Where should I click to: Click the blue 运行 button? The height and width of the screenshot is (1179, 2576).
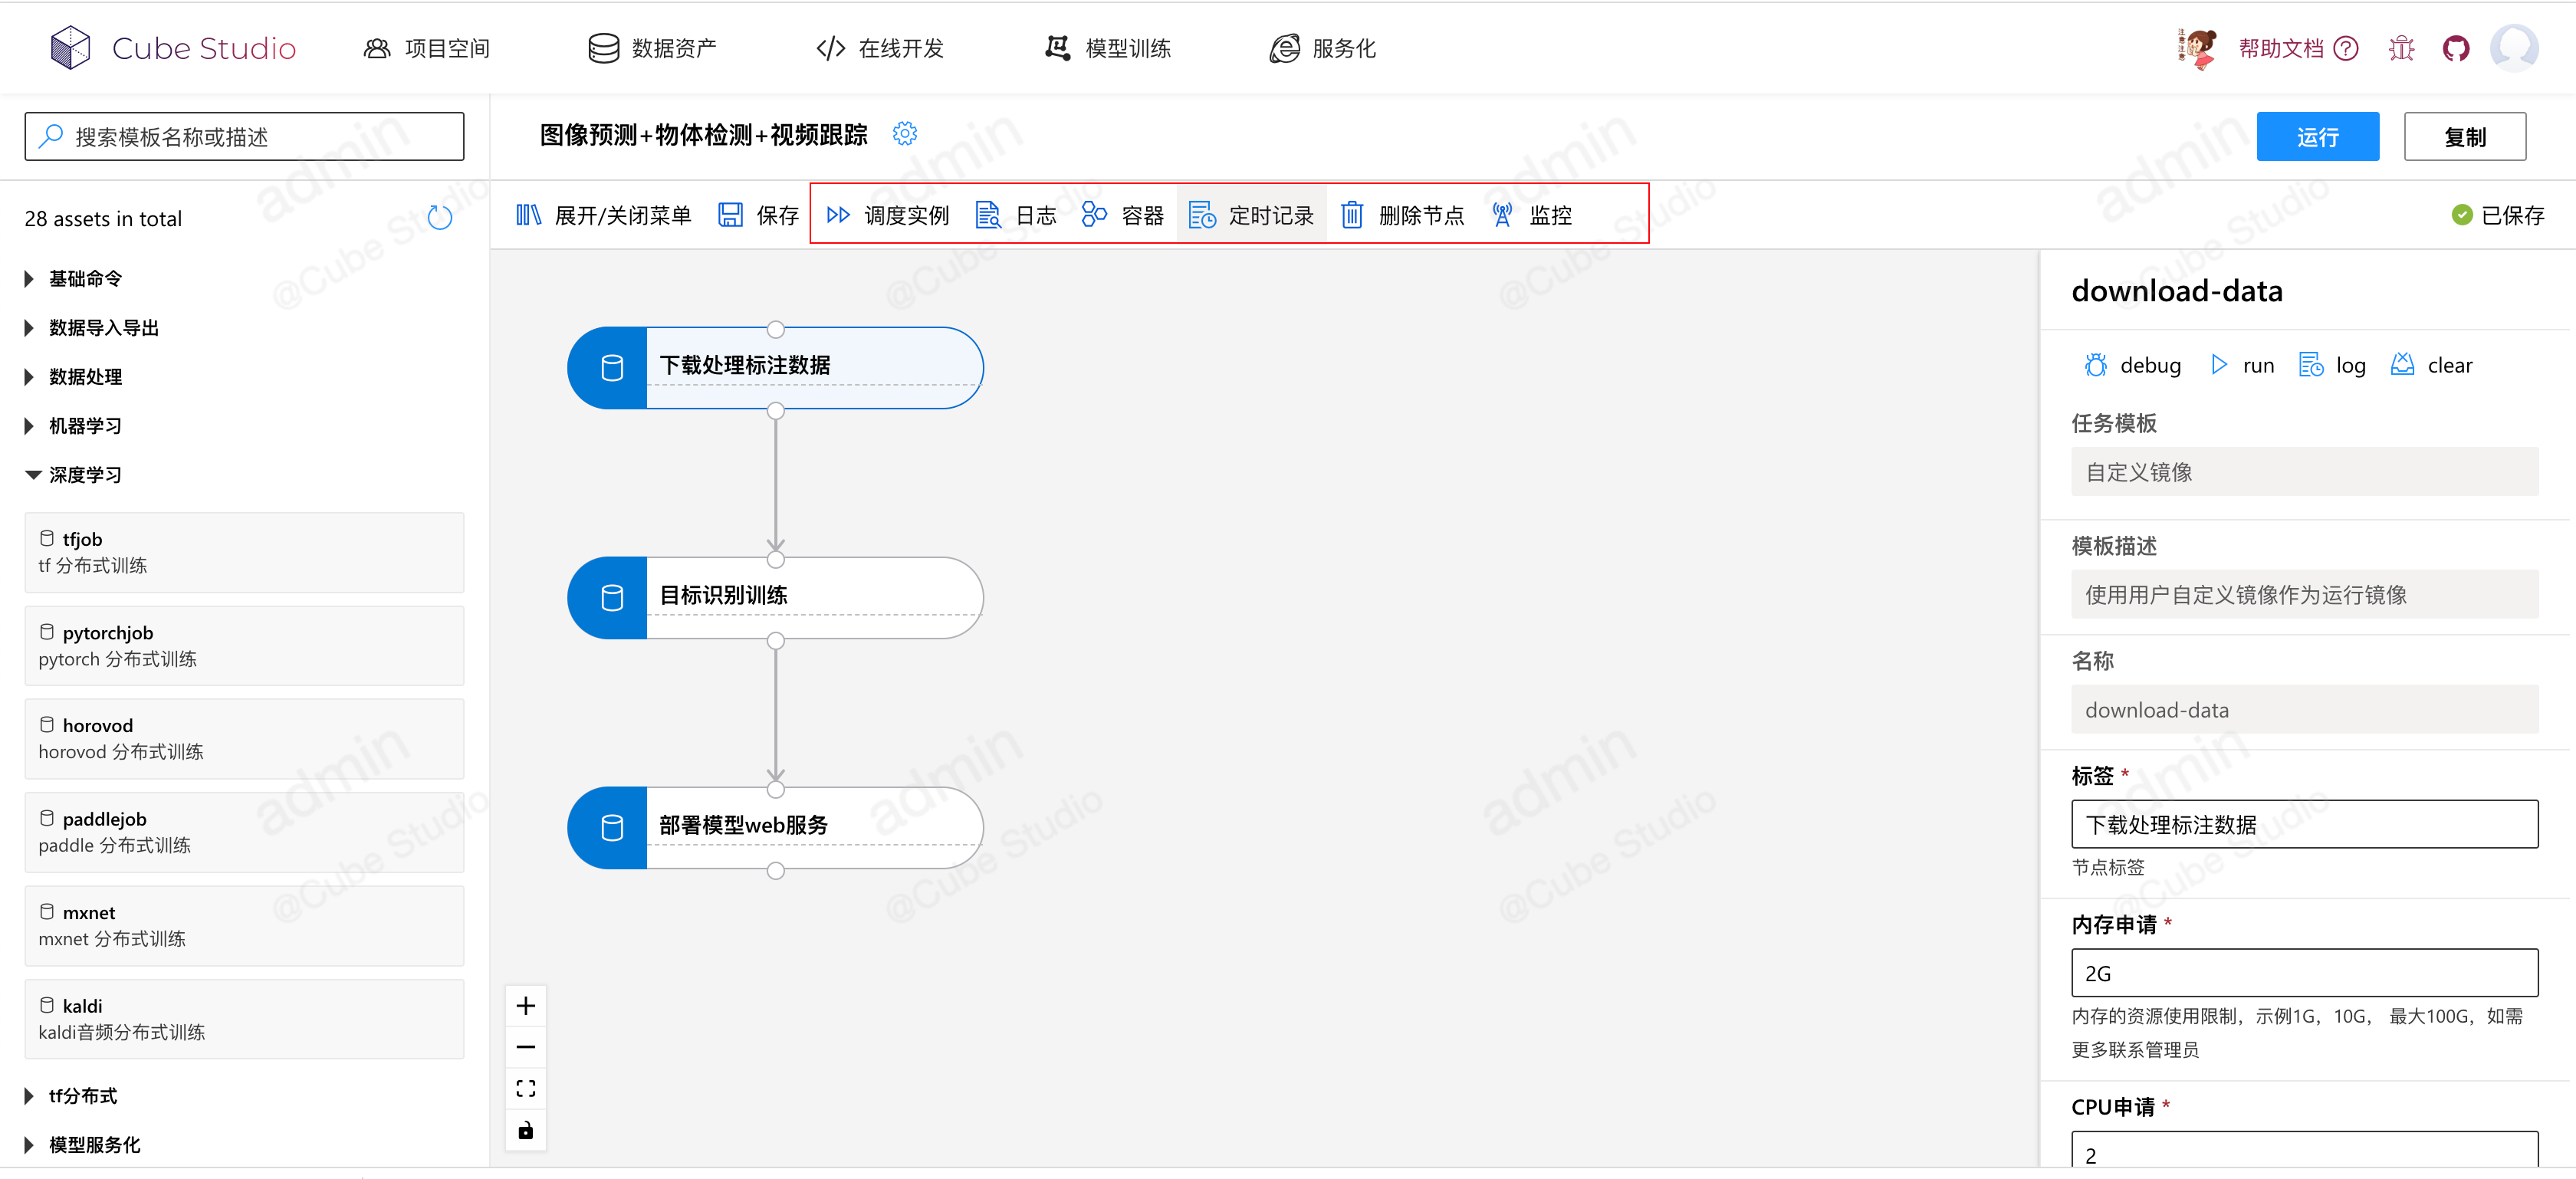2316,137
